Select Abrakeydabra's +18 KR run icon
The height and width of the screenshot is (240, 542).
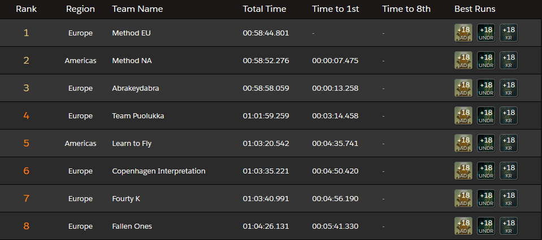[509, 88]
